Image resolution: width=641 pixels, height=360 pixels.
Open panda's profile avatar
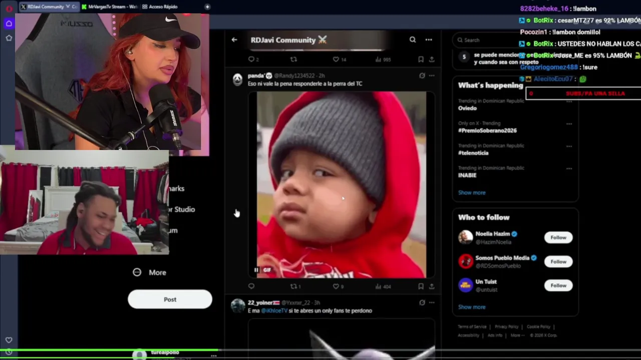(237, 79)
